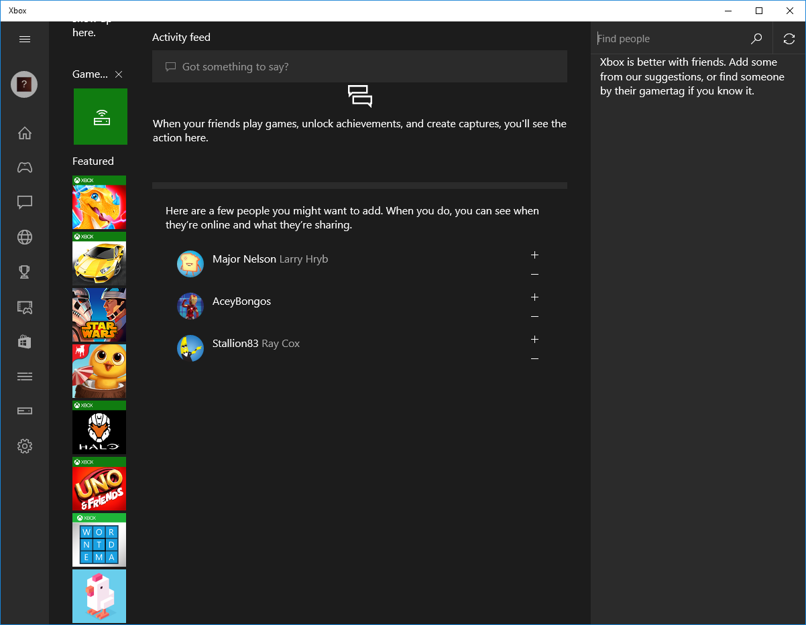This screenshot has height=625, width=806.
Task: Open the Halo featured game
Action: pos(99,427)
